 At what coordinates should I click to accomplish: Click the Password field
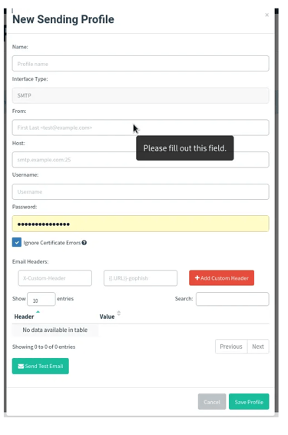pyautogui.click(x=141, y=224)
